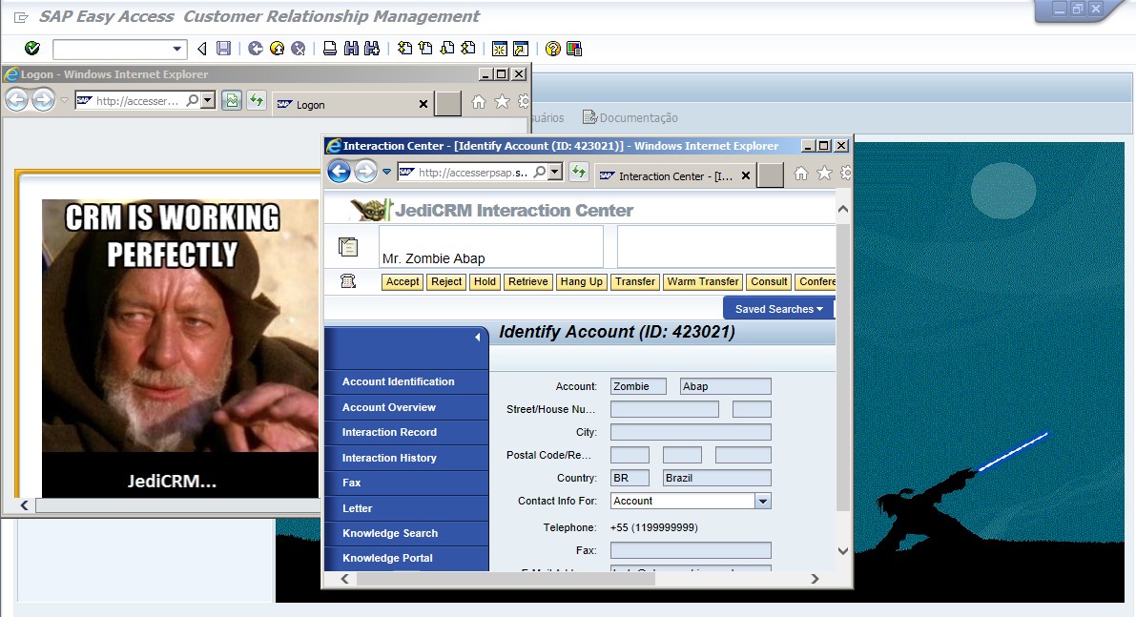Click the City input field

coord(691,432)
